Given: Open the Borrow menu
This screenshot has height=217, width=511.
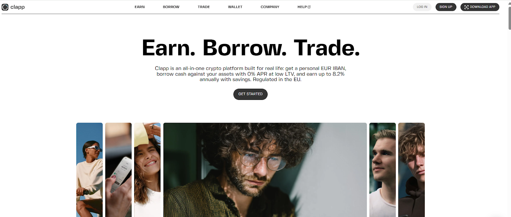Looking at the screenshot, I should click(x=171, y=7).
